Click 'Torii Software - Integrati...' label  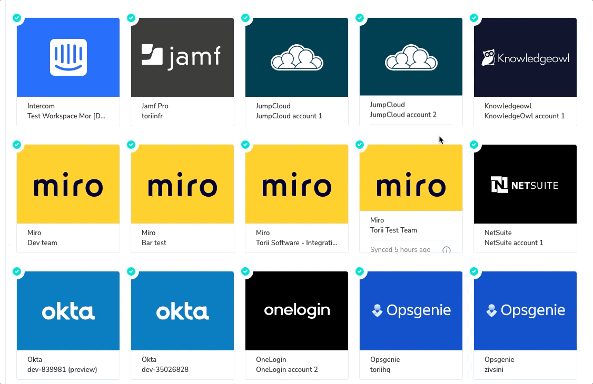coord(296,243)
